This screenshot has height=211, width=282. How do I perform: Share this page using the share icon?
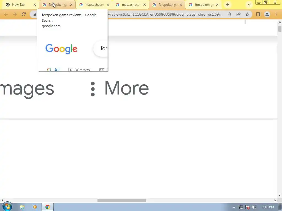tap(238, 14)
